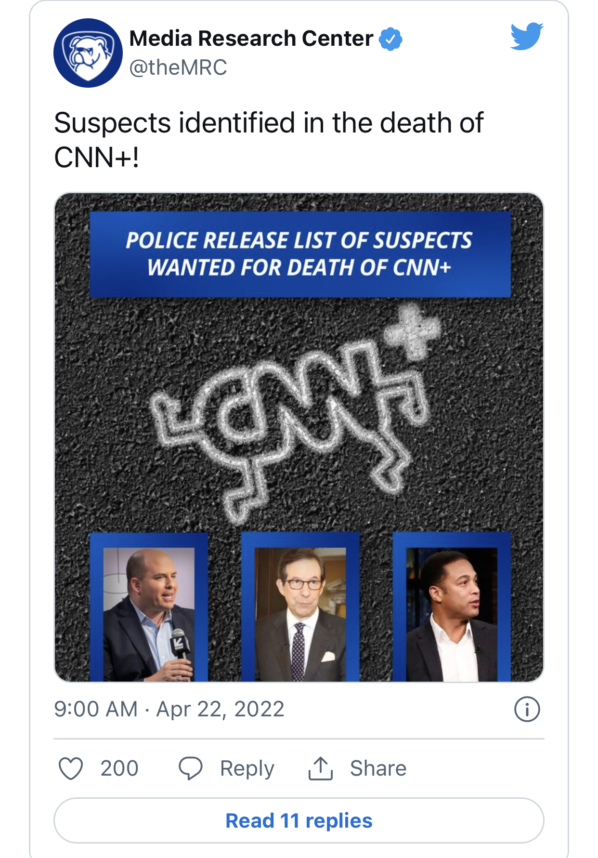Click the tweet text about CNN+ suspects
The height and width of the screenshot is (858, 598).
(268, 140)
